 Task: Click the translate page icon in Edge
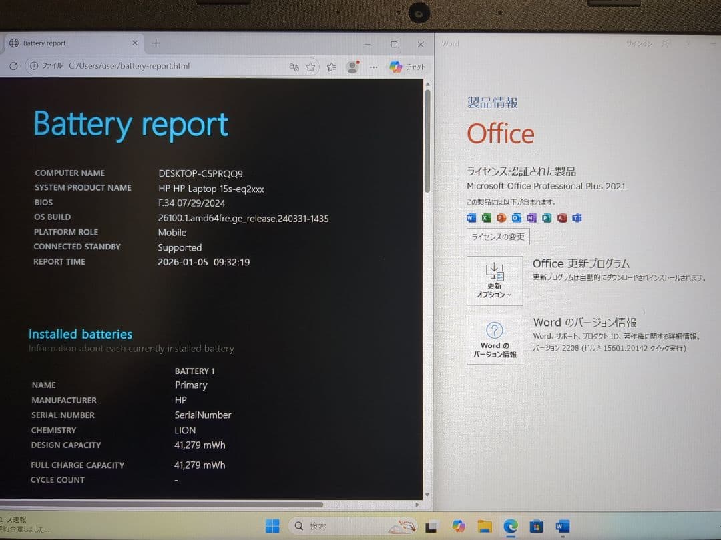(x=294, y=67)
